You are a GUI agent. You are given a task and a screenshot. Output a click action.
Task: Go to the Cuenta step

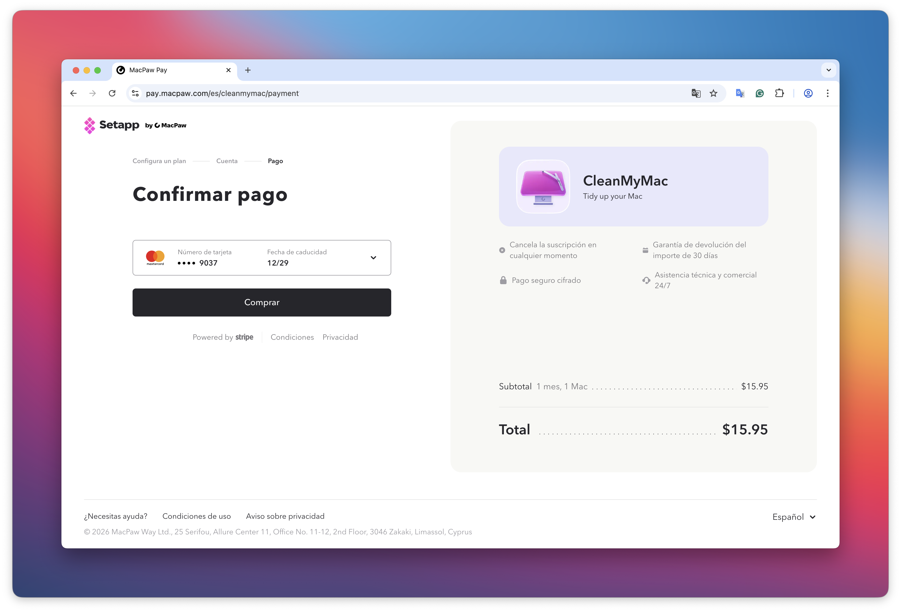227,161
